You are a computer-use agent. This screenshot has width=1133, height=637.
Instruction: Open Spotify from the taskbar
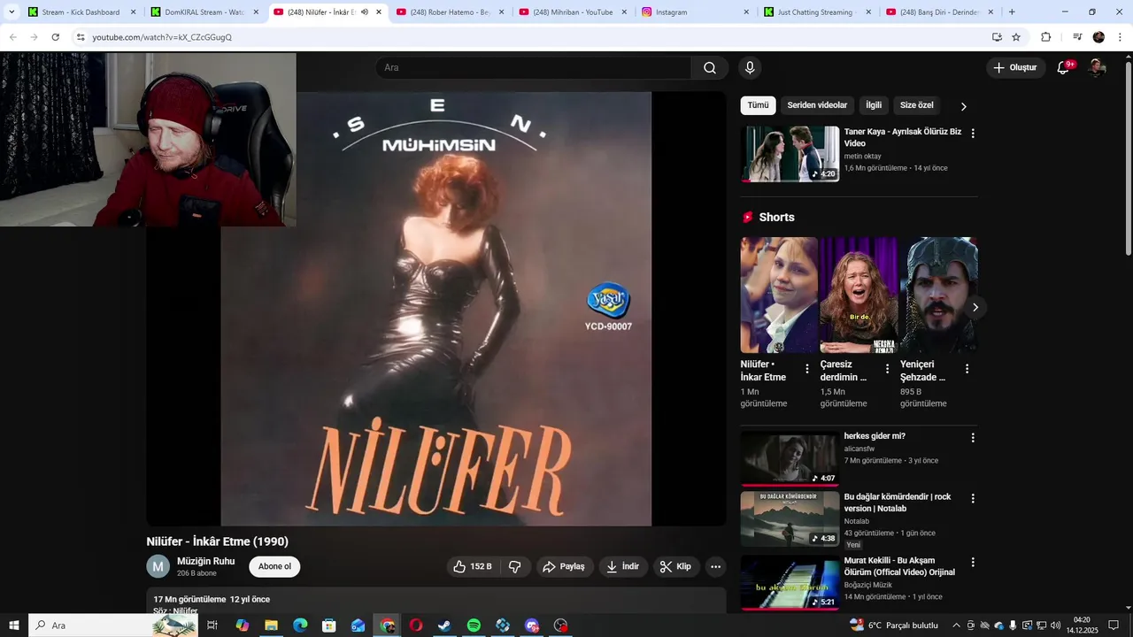point(474,625)
